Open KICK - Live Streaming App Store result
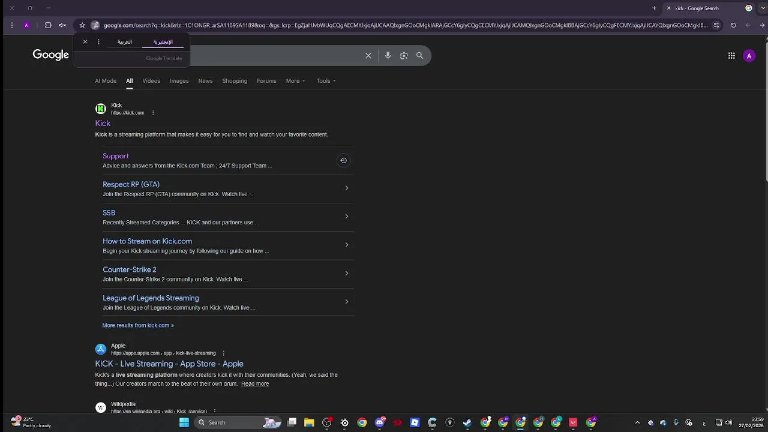Screen dimensions: 768x432 pos(169,364)
